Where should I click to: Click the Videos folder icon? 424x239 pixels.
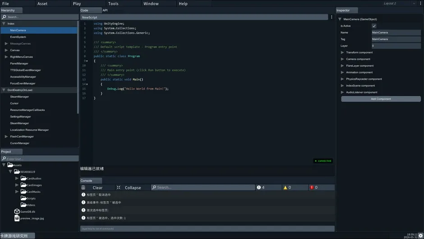(x=23, y=205)
